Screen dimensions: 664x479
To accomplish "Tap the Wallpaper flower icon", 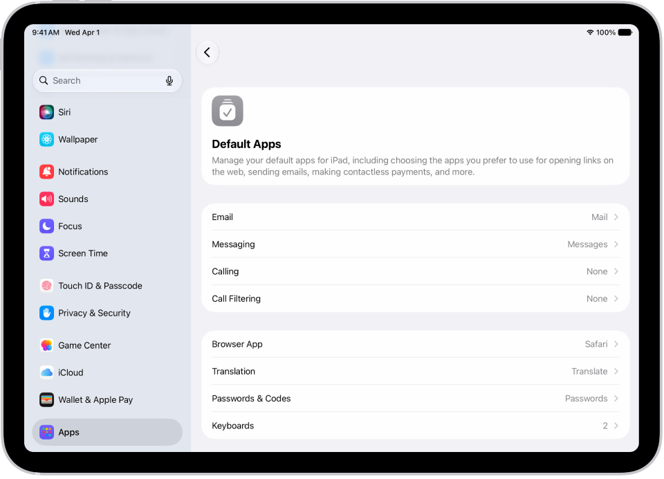I will (x=46, y=139).
